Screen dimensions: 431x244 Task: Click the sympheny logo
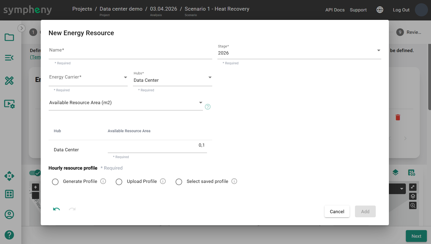[x=28, y=10]
